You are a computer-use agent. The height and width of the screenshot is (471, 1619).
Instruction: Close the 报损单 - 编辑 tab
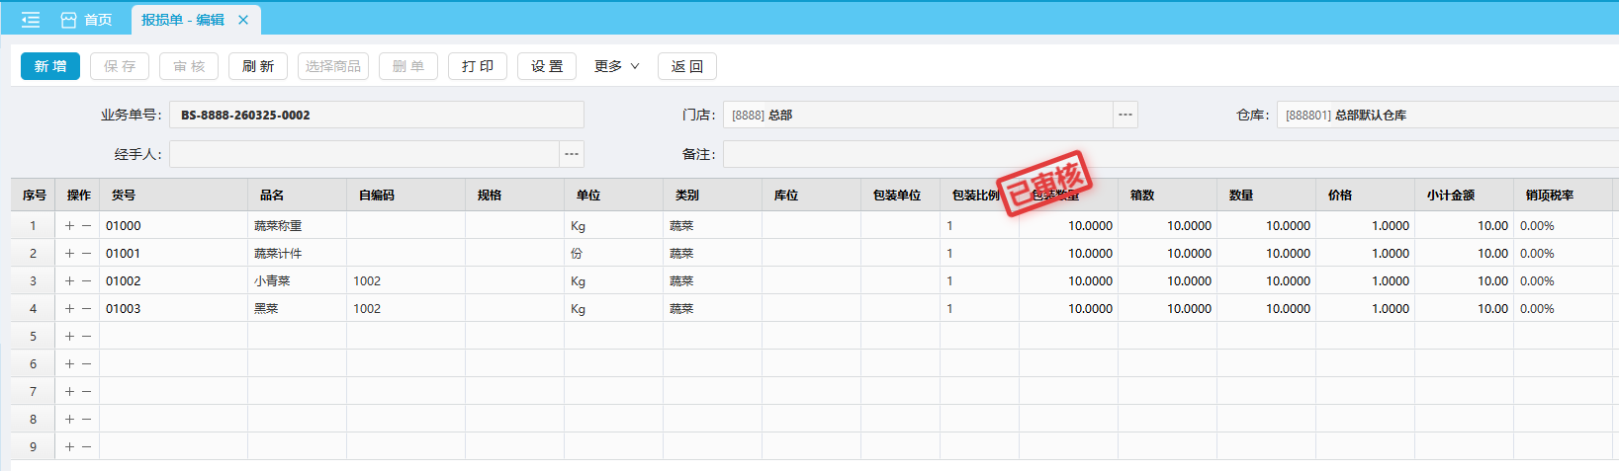point(243,20)
